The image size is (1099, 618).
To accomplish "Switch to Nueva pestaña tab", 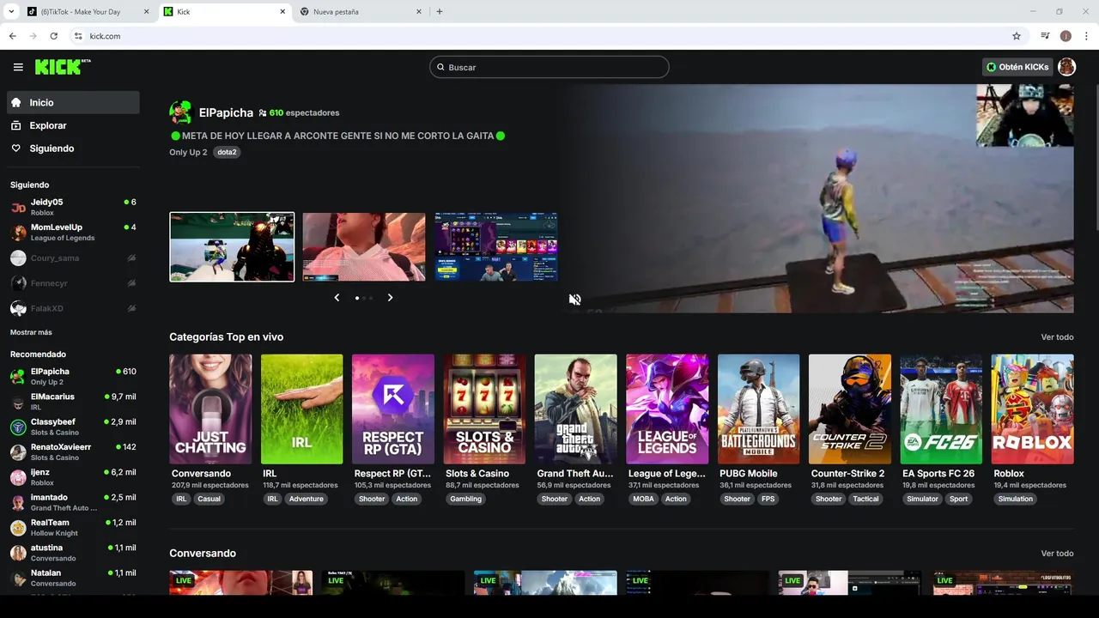I will tap(361, 12).
